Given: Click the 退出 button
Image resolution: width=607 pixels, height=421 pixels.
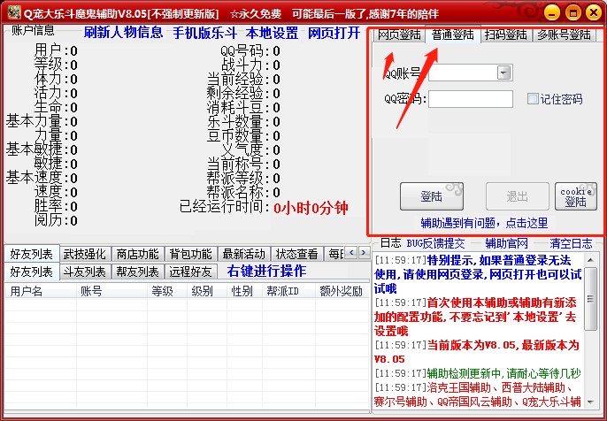Looking at the screenshot, I should point(517,196).
